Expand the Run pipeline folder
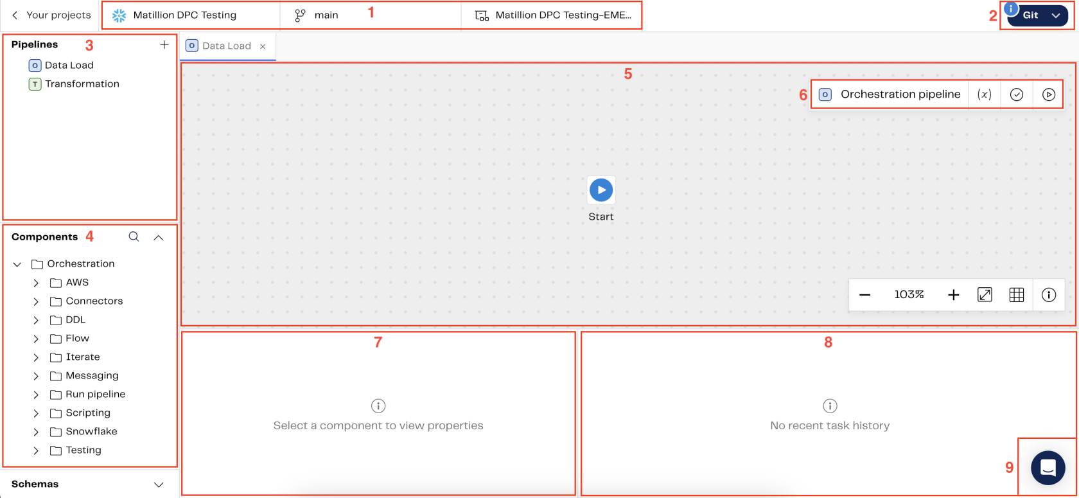This screenshot has width=1079, height=498. point(36,395)
